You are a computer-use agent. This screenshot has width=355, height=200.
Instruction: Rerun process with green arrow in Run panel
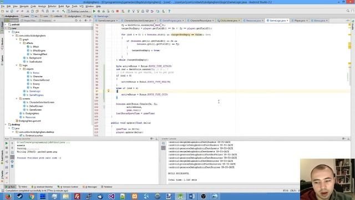click(7, 143)
